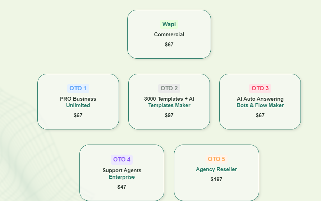321x201 pixels.
Task: Click the red OTO 3 badge
Action: click(260, 88)
